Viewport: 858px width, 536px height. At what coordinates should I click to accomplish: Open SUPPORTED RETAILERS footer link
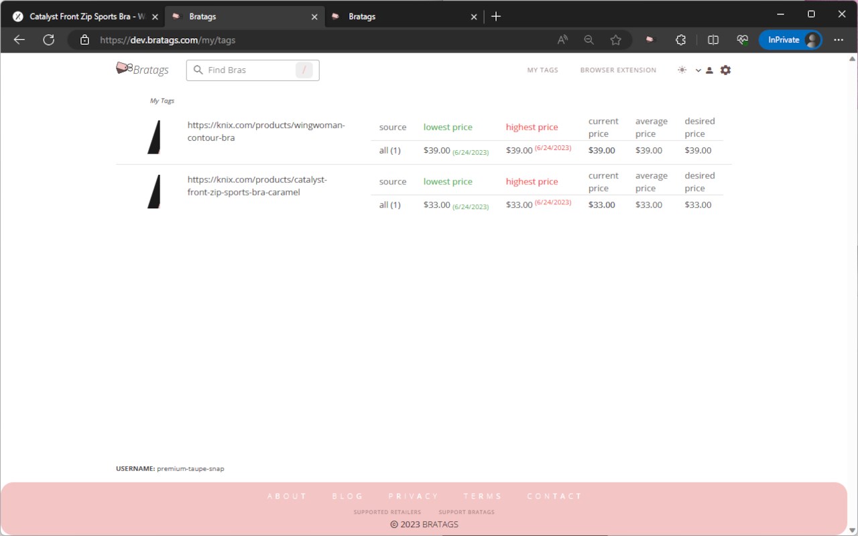point(387,513)
